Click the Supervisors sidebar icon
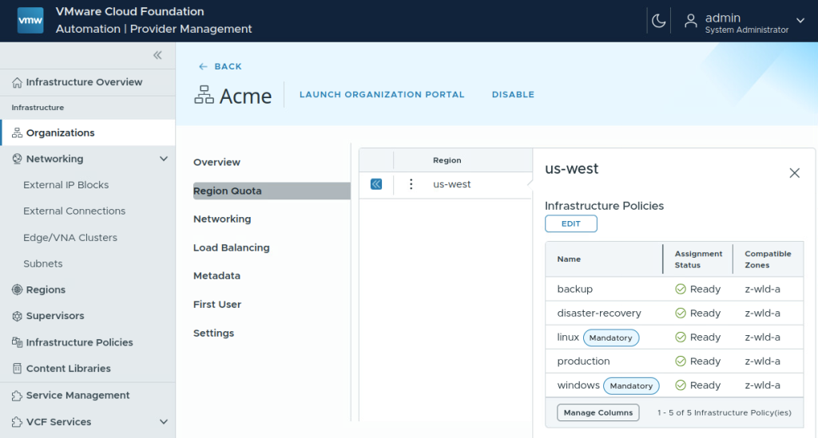Image resolution: width=818 pixels, height=438 pixels. coord(18,316)
